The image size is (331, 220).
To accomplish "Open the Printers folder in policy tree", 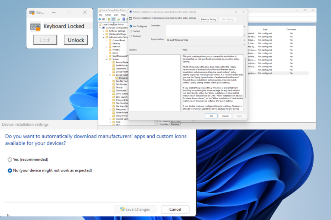I will point(116,50).
